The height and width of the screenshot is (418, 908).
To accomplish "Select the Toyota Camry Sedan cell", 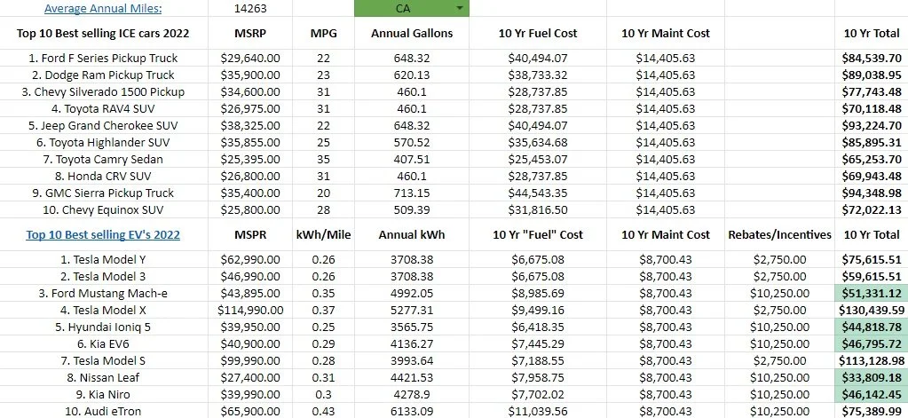I will 103,159.
